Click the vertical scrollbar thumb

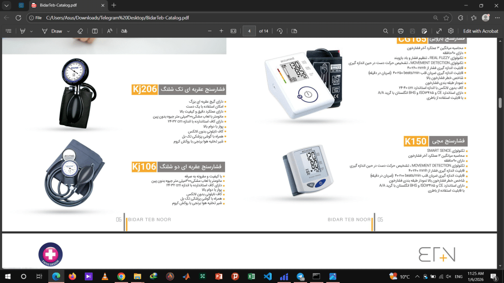[x=500, y=103]
